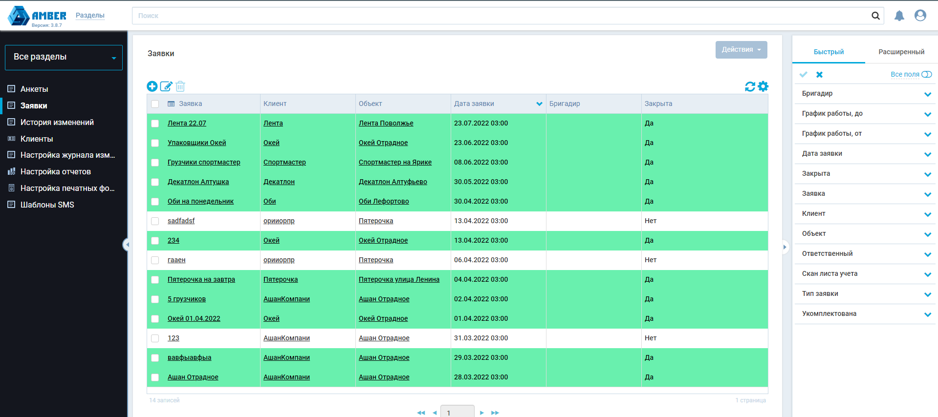The width and height of the screenshot is (938, 417).
Task: Open the 'Действия' dropdown button
Action: tap(741, 50)
